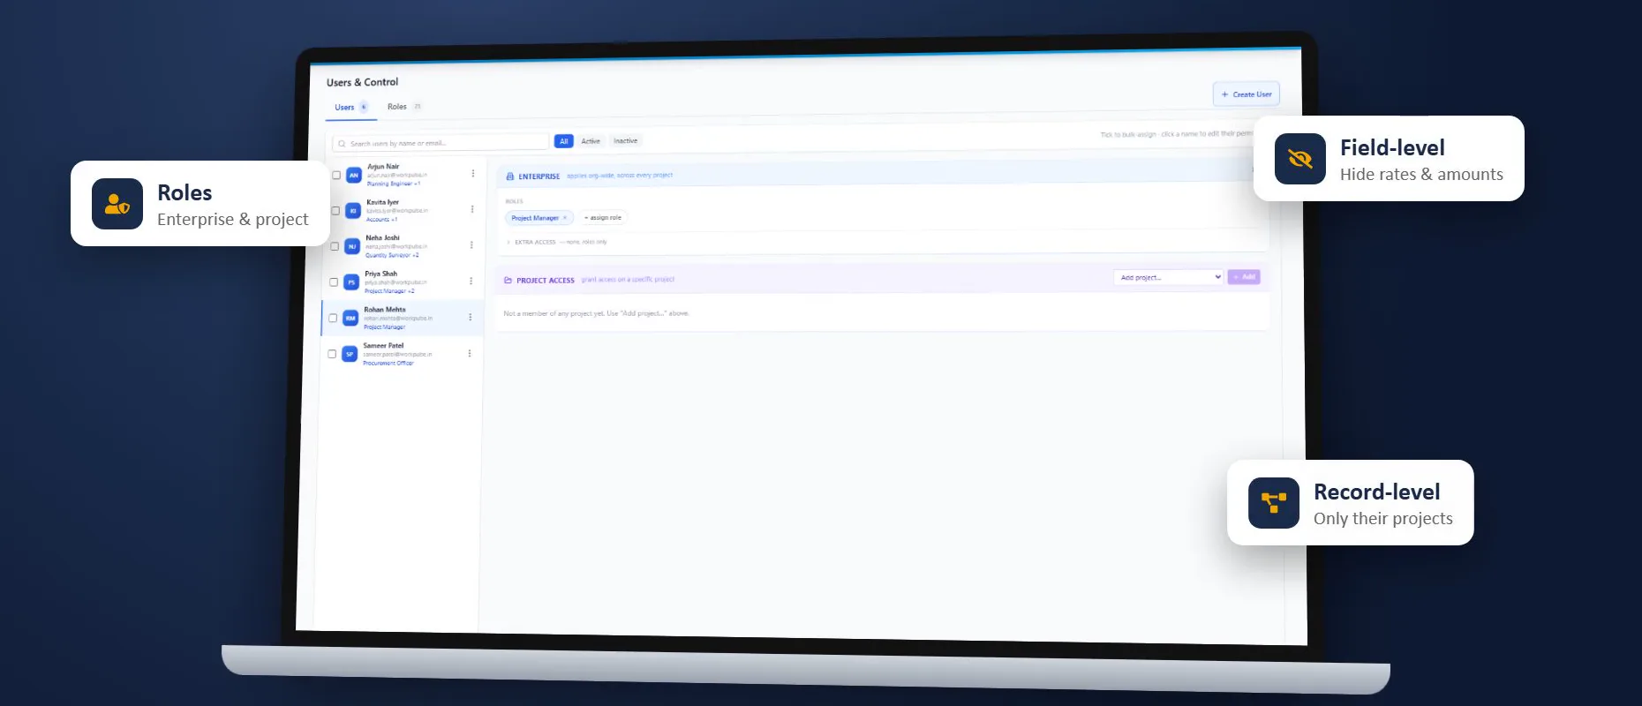Remove the Project Manager role chip
Image resolution: width=1642 pixels, height=706 pixels.
(x=565, y=217)
